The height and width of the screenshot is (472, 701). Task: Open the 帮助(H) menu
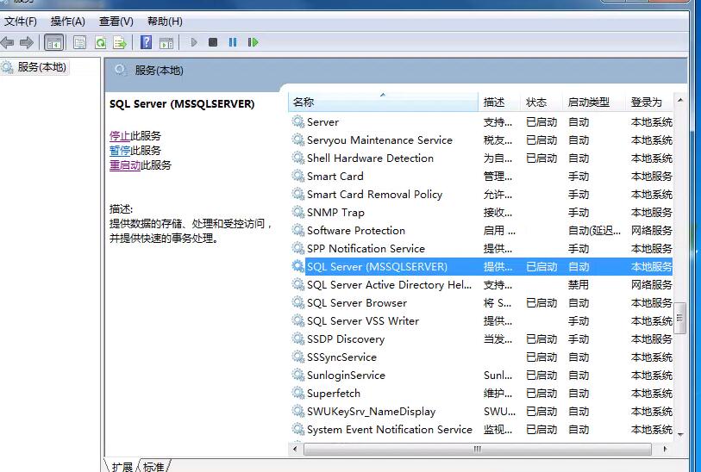pos(165,22)
